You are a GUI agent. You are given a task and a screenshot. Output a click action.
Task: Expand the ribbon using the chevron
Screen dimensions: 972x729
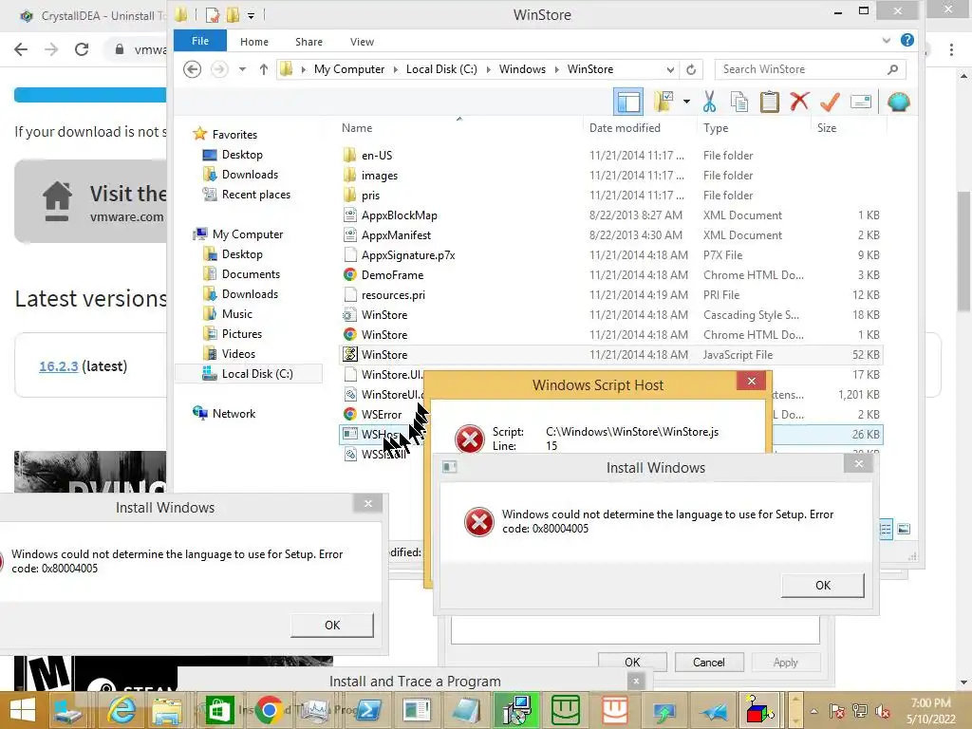click(886, 40)
